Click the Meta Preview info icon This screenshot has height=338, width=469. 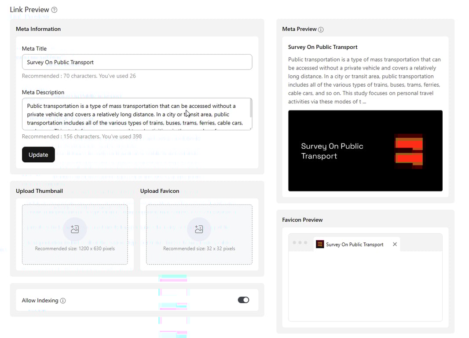click(x=321, y=29)
